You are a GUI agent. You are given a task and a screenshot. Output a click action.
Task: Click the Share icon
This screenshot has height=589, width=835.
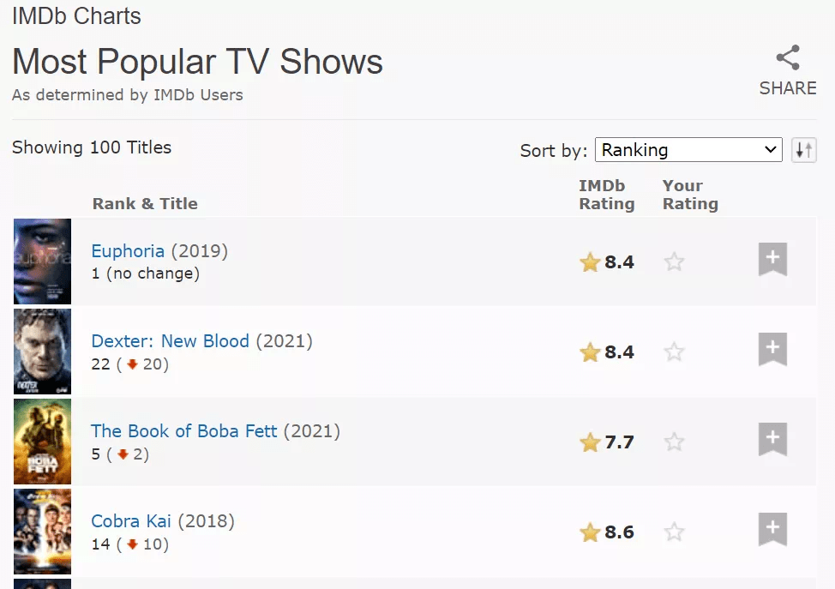tap(787, 58)
